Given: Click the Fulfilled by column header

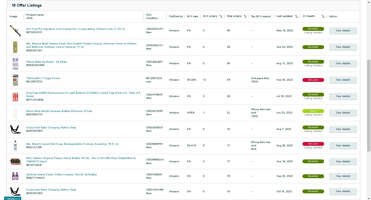Looking at the screenshot, I should coord(176,16).
